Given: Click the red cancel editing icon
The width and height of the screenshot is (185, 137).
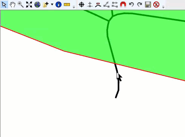Looking at the screenshot, I should tap(156, 5).
